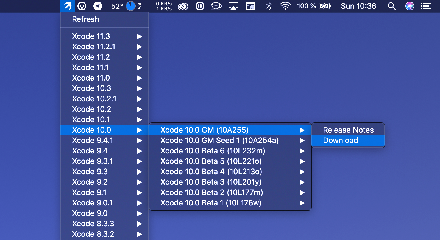Expand the Xcode 11.2 submenu arrow
Viewport: 440px width, 240px height.
click(140, 57)
